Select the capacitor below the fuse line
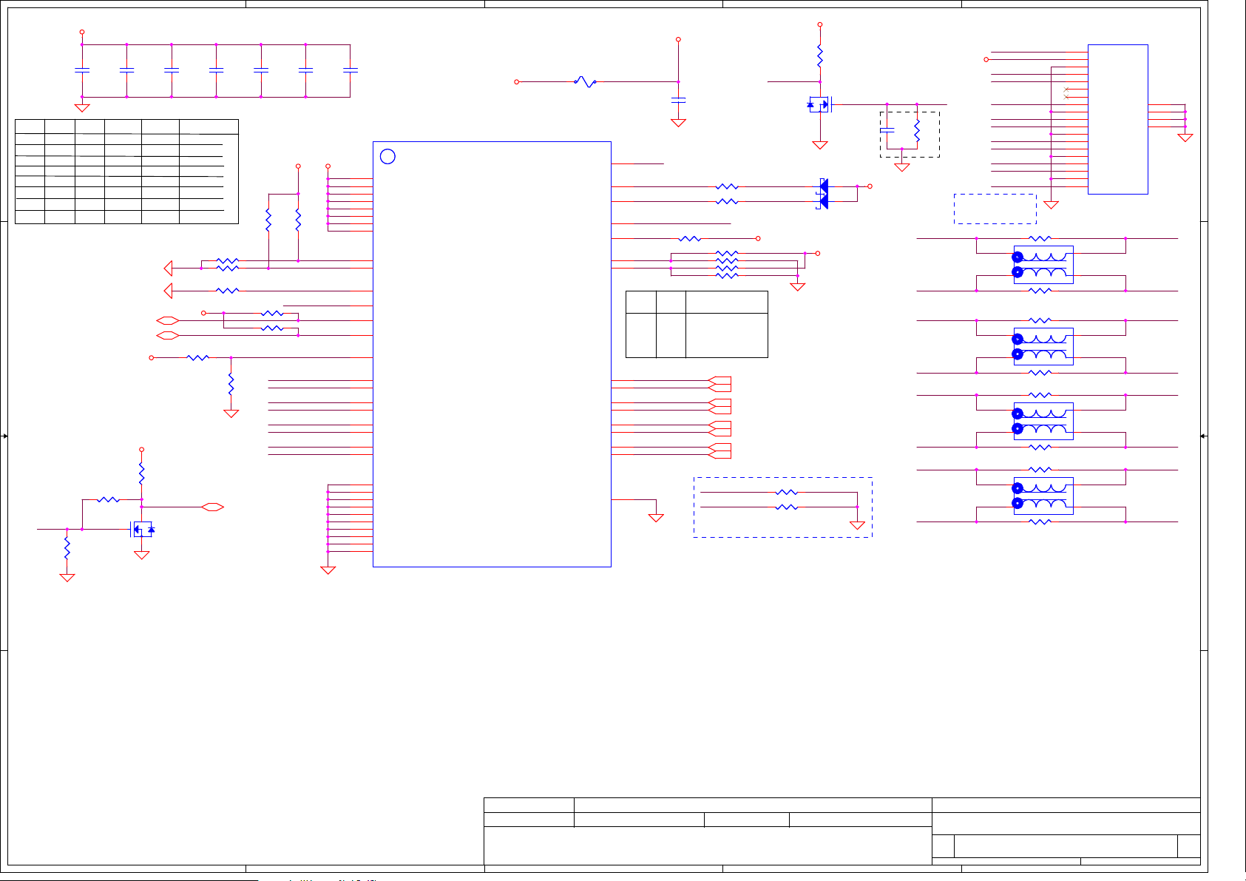The height and width of the screenshot is (881, 1246). (678, 99)
